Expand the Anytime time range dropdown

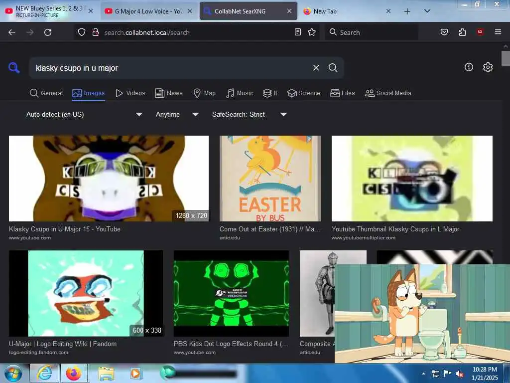click(177, 114)
